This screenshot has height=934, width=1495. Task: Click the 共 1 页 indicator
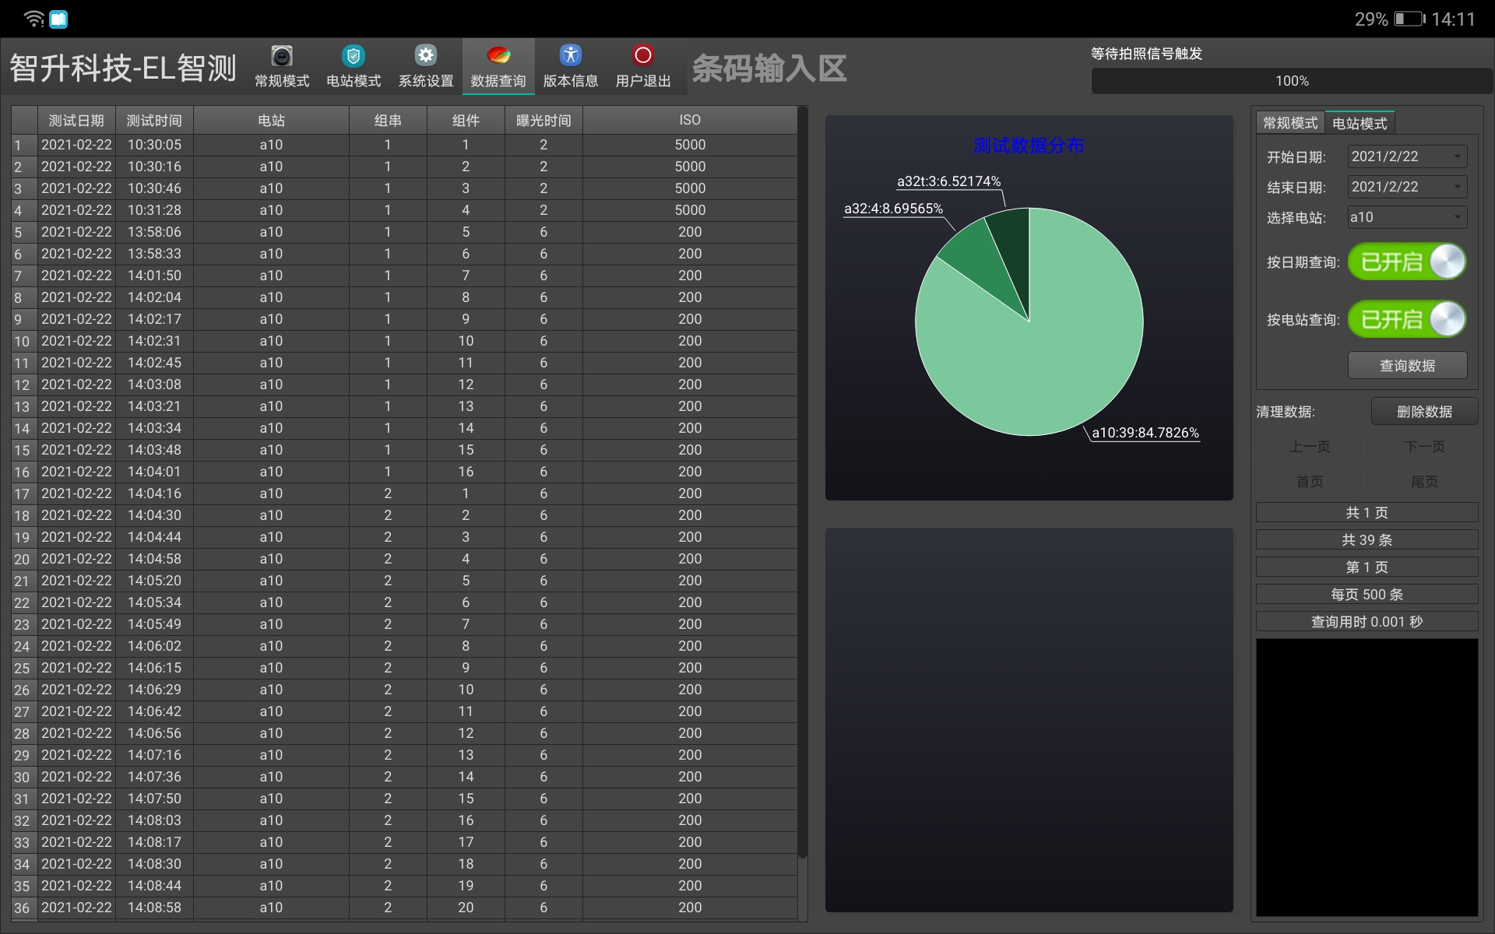click(1367, 513)
